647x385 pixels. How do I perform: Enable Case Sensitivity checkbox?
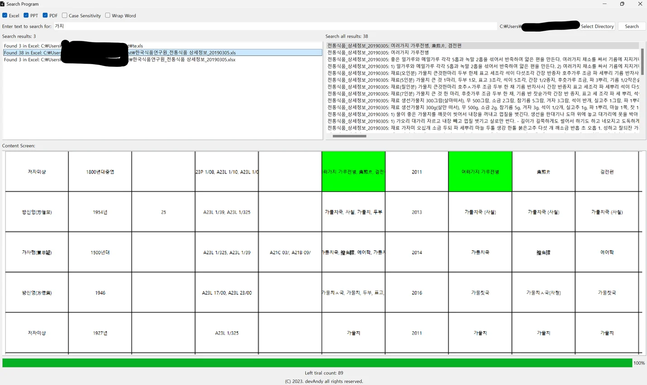[x=65, y=15]
